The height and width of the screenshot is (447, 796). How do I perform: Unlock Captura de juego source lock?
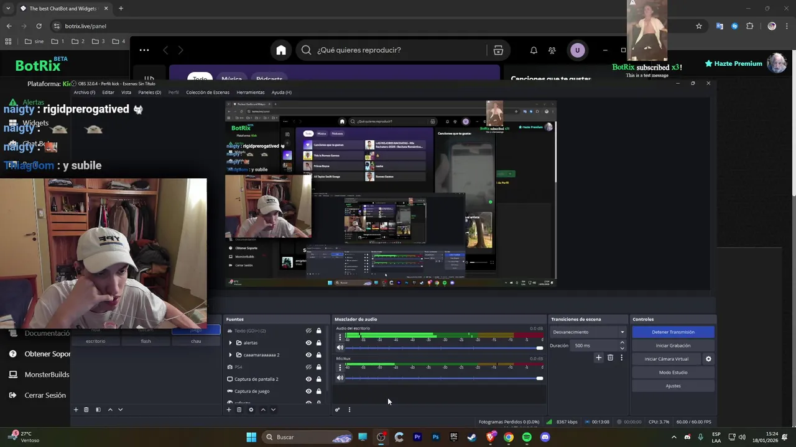coord(319,391)
